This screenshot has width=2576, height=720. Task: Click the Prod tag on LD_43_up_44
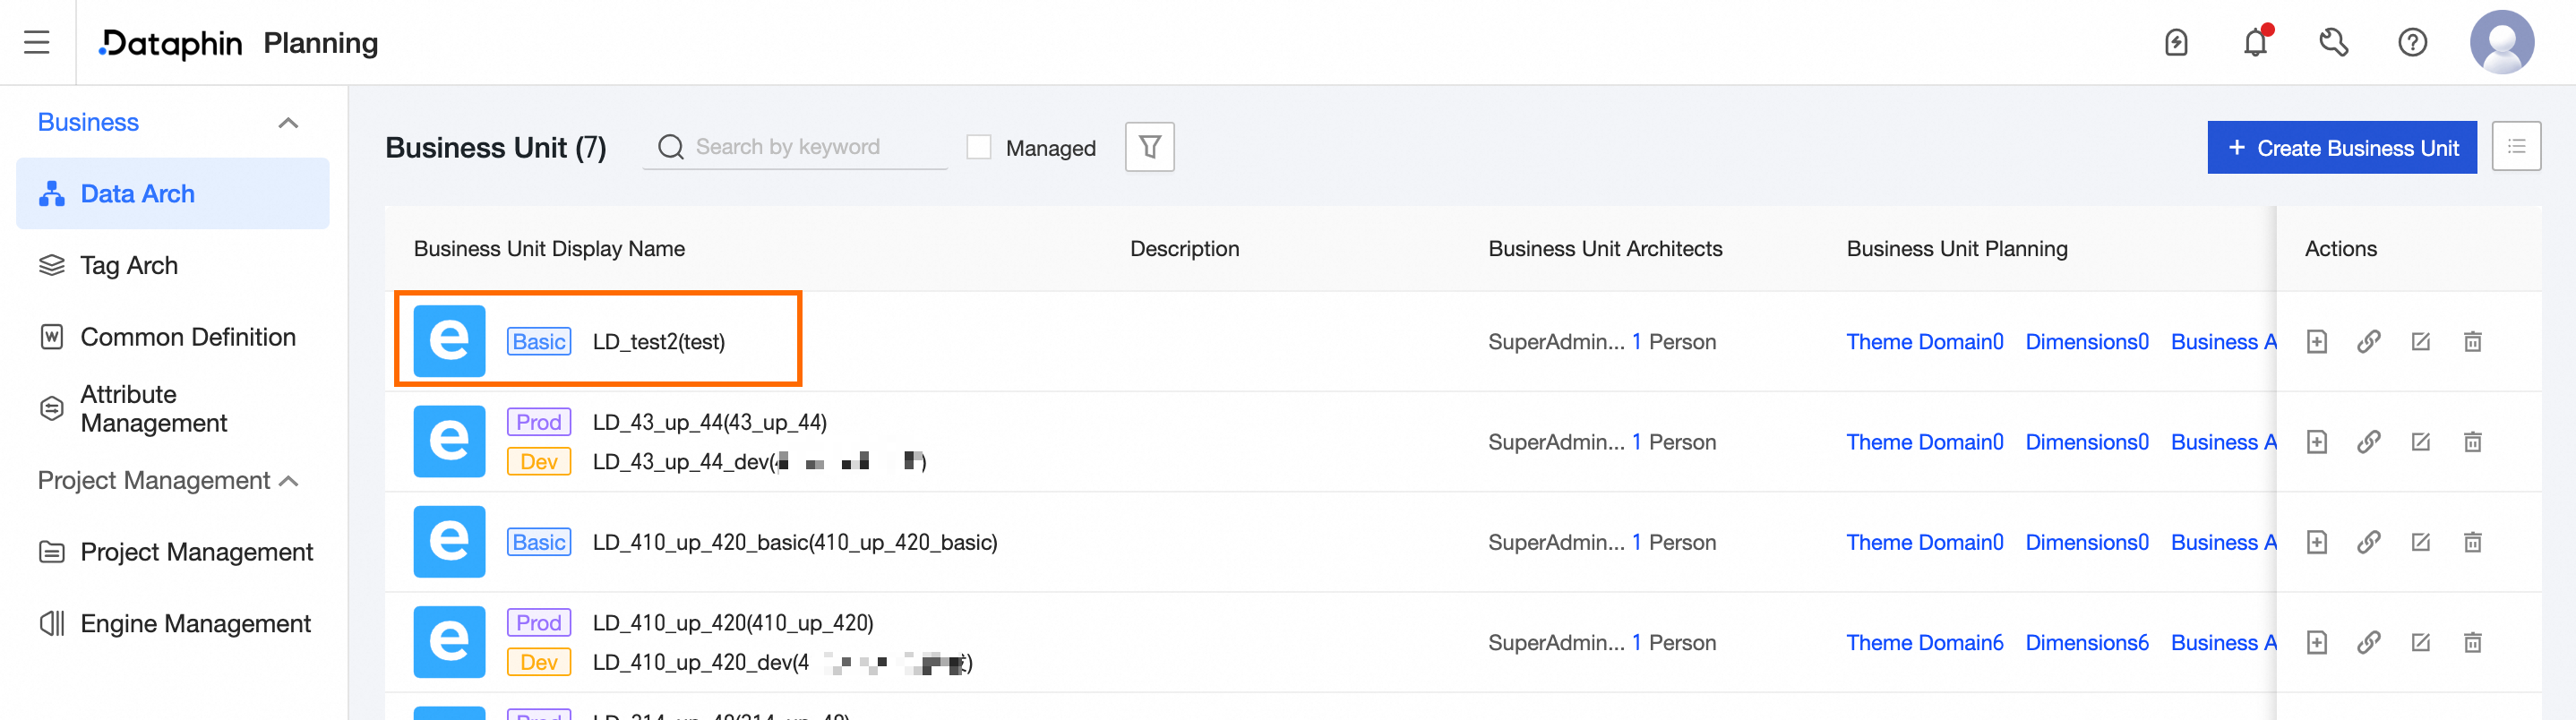click(539, 422)
